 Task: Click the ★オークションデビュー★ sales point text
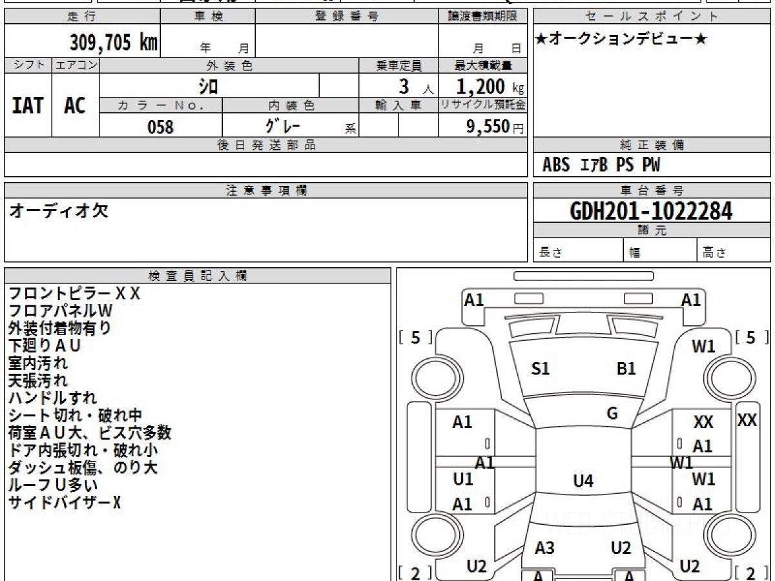click(621, 39)
